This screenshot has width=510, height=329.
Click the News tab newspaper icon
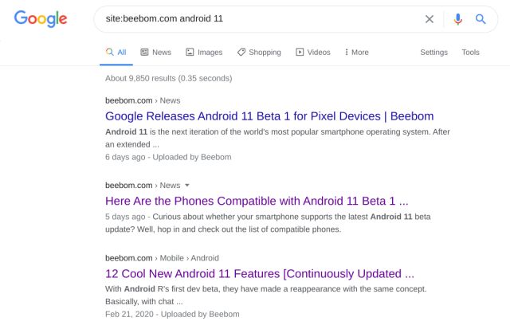(x=144, y=52)
